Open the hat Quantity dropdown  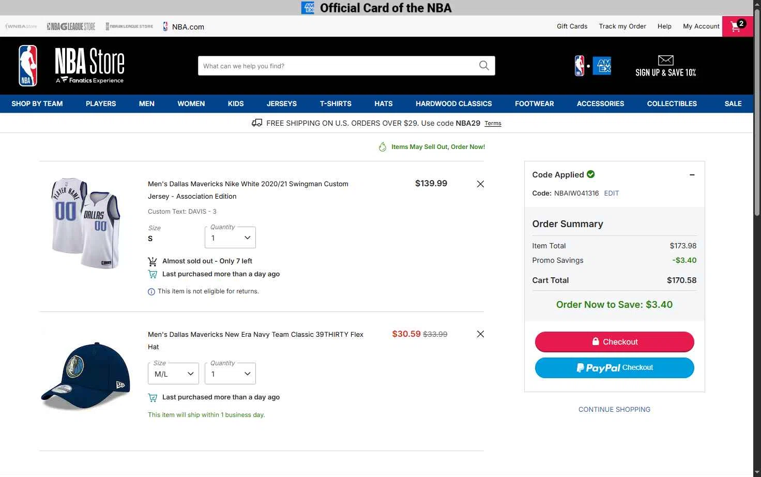click(230, 374)
